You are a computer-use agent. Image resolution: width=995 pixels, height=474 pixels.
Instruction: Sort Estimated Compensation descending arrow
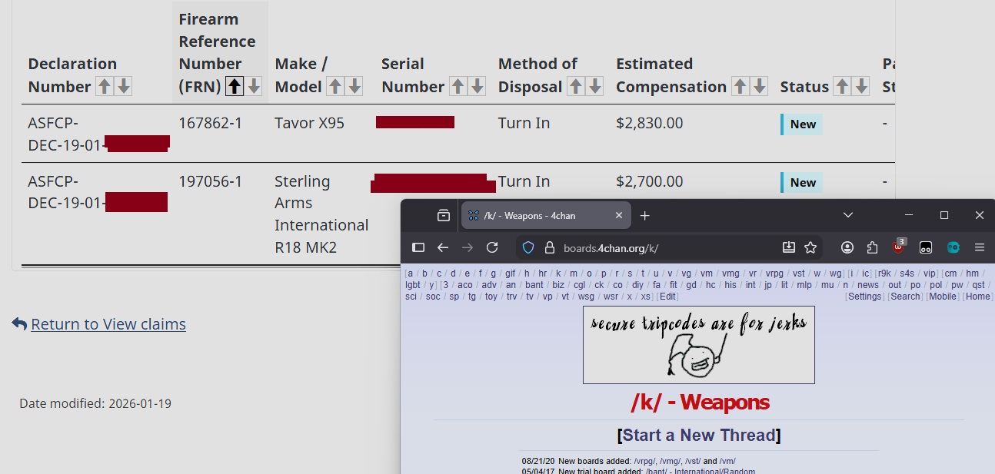click(759, 86)
